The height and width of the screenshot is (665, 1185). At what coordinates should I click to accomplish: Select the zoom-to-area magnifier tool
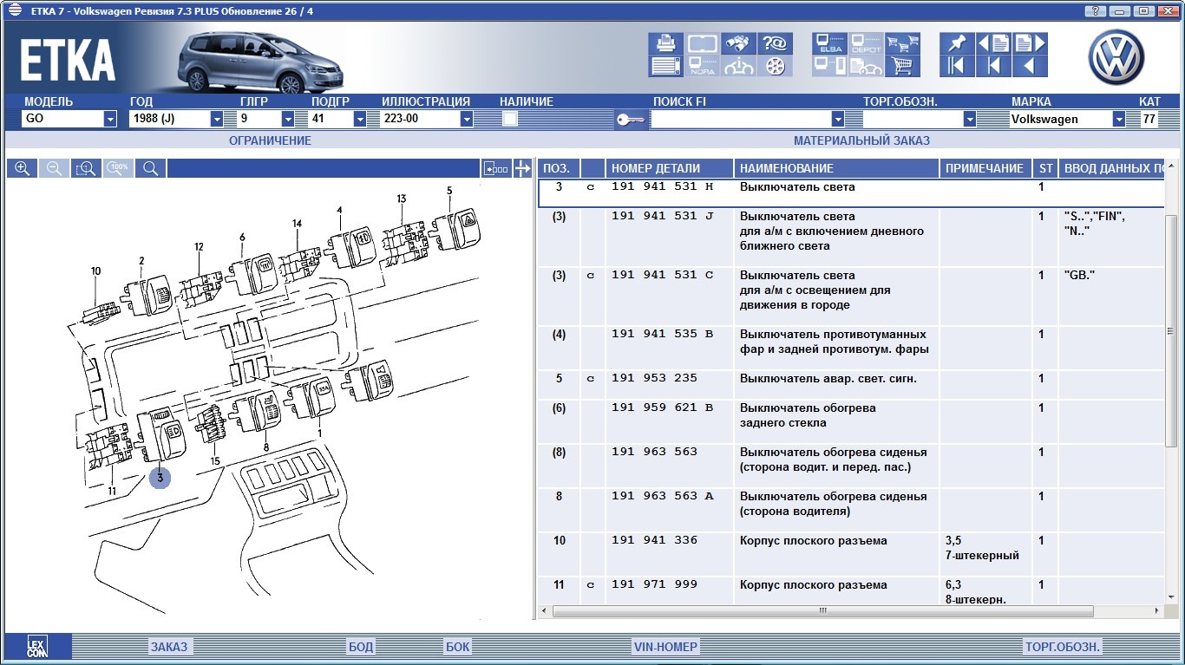click(86, 168)
